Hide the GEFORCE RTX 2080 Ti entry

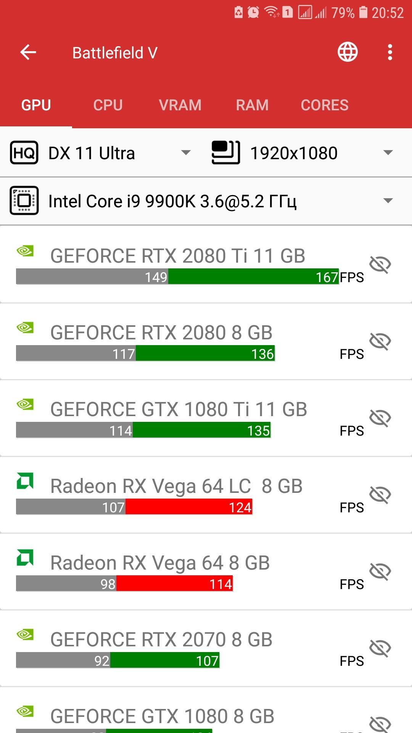tap(380, 264)
